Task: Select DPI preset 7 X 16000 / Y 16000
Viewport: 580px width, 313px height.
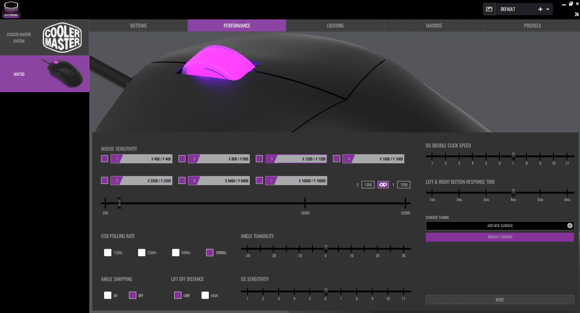Action: coord(296,181)
